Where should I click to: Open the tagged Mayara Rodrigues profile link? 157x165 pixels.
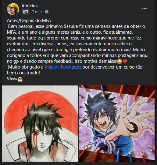(x=63, y=67)
